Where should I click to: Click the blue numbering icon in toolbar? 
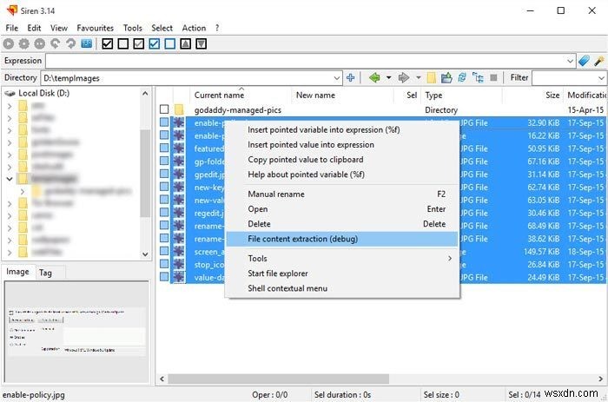point(87,43)
